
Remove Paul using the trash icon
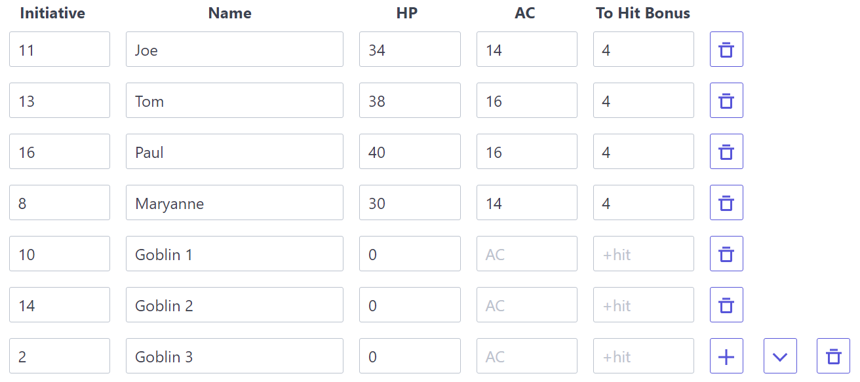pos(726,151)
